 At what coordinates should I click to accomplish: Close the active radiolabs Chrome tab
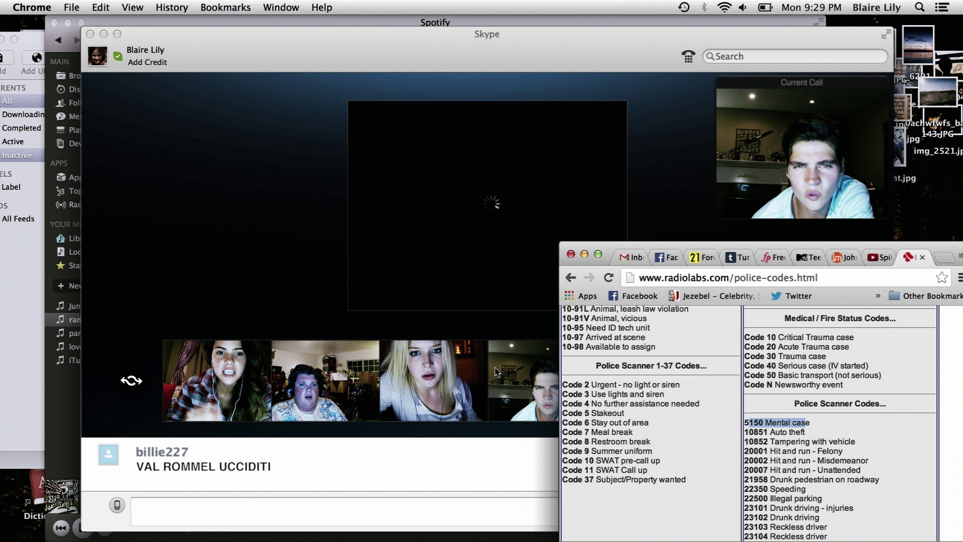click(922, 257)
